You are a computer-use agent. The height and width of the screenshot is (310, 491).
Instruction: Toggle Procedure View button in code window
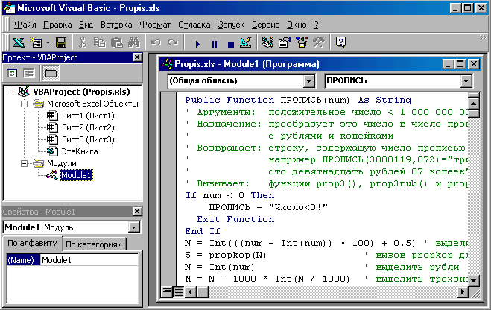click(167, 292)
